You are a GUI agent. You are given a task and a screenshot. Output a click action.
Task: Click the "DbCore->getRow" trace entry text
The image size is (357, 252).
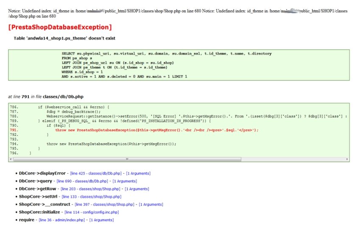click(38, 189)
